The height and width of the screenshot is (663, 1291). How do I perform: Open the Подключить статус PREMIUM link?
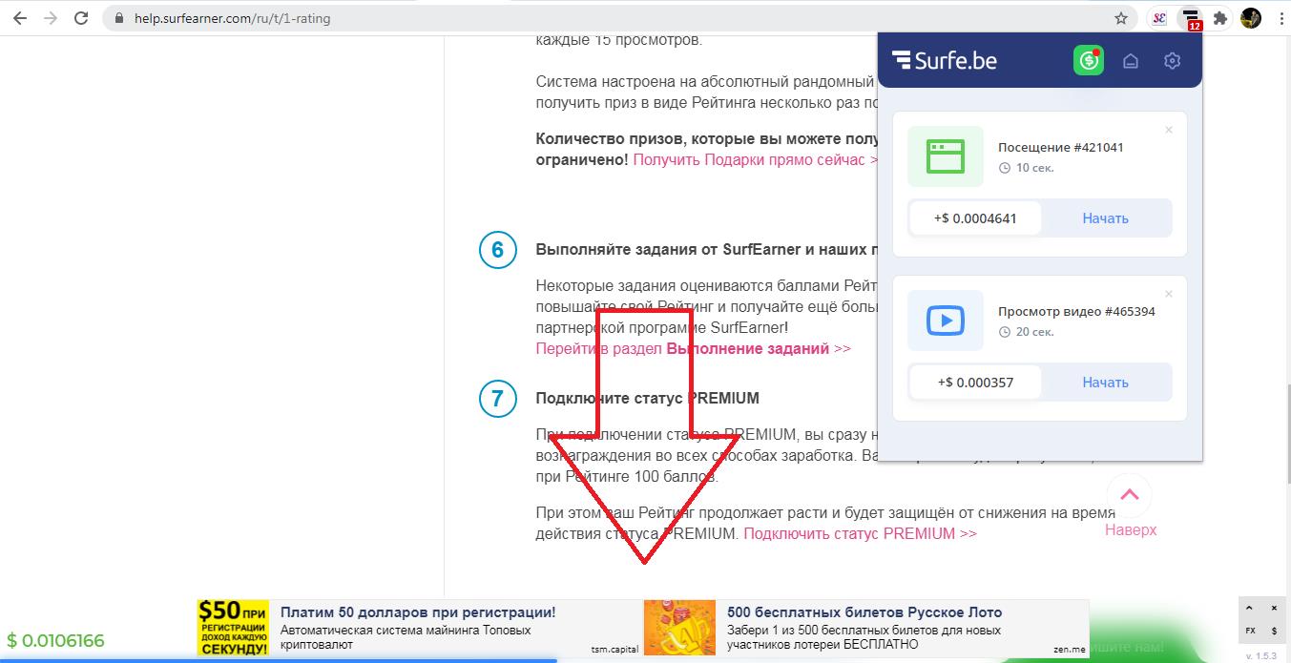[x=860, y=533]
